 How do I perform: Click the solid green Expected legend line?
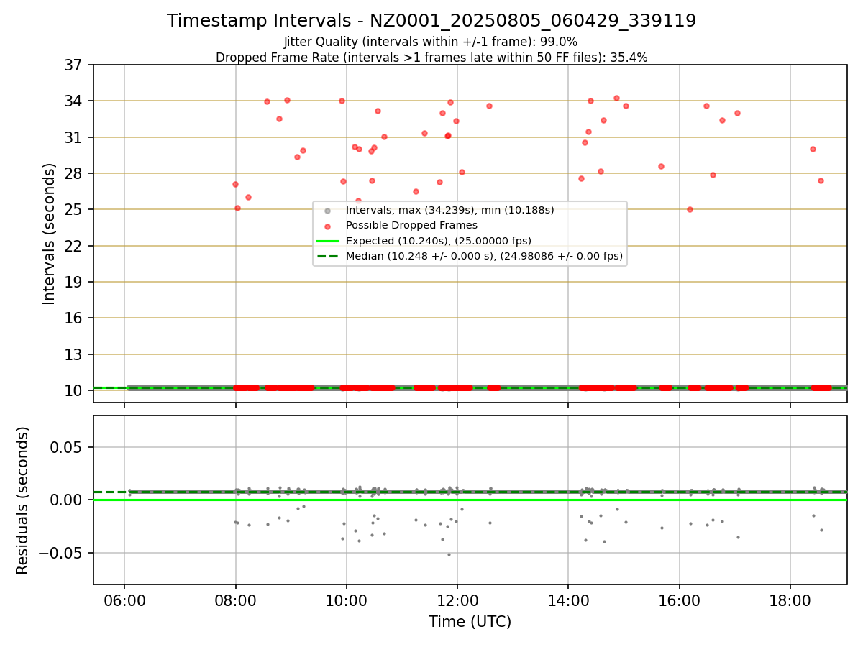327,241
